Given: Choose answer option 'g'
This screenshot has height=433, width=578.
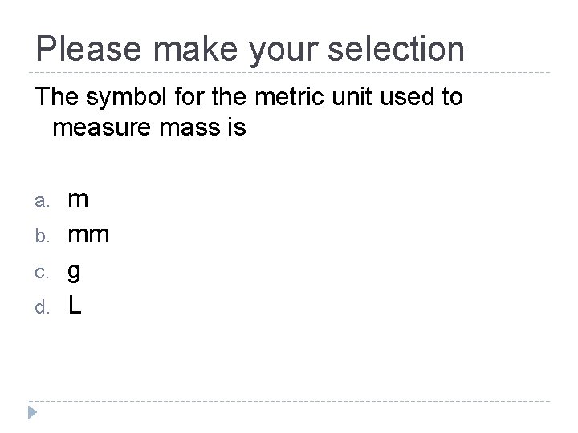Looking at the screenshot, I should pos(74,273).
